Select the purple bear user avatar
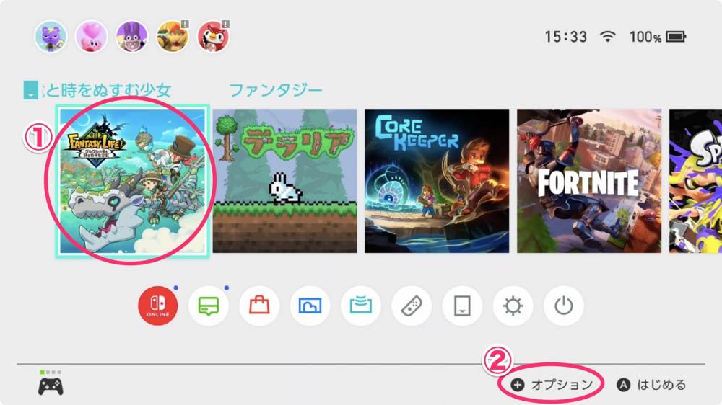The width and height of the screenshot is (722, 405). (x=51, y=36)
